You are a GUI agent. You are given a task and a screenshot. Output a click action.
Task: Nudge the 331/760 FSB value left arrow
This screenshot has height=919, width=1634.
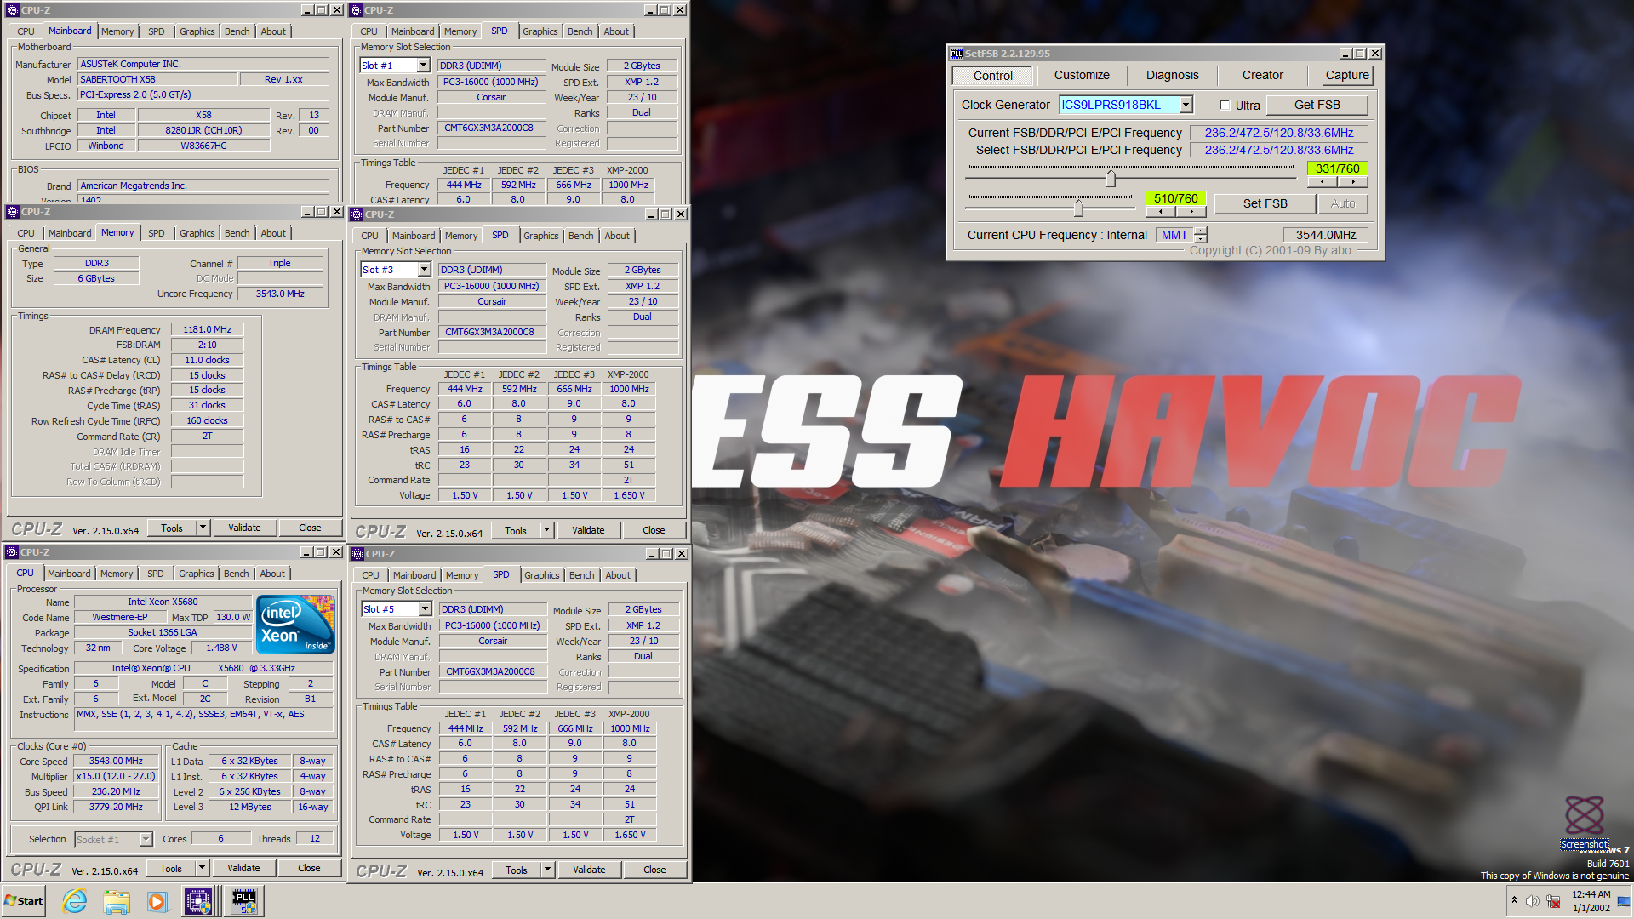1323,181
